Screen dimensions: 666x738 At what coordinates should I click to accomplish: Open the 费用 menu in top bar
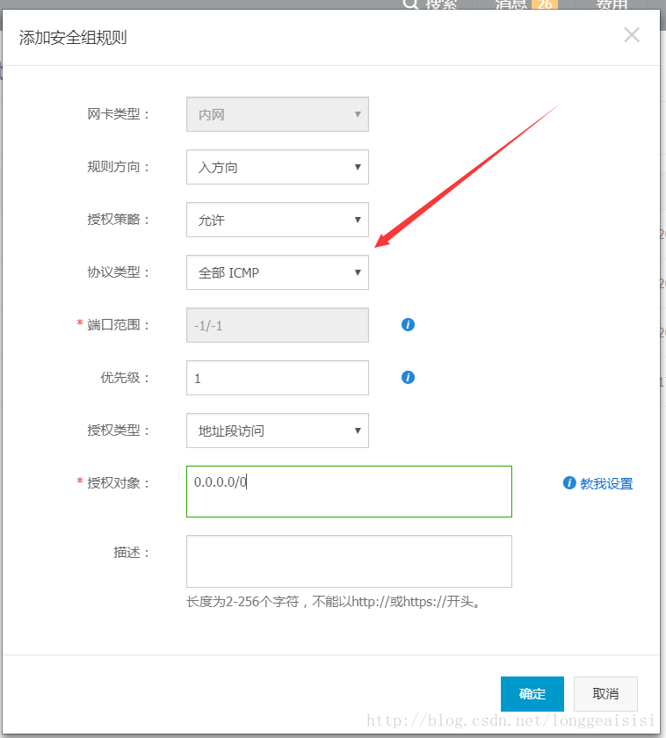tap(612, 4)
